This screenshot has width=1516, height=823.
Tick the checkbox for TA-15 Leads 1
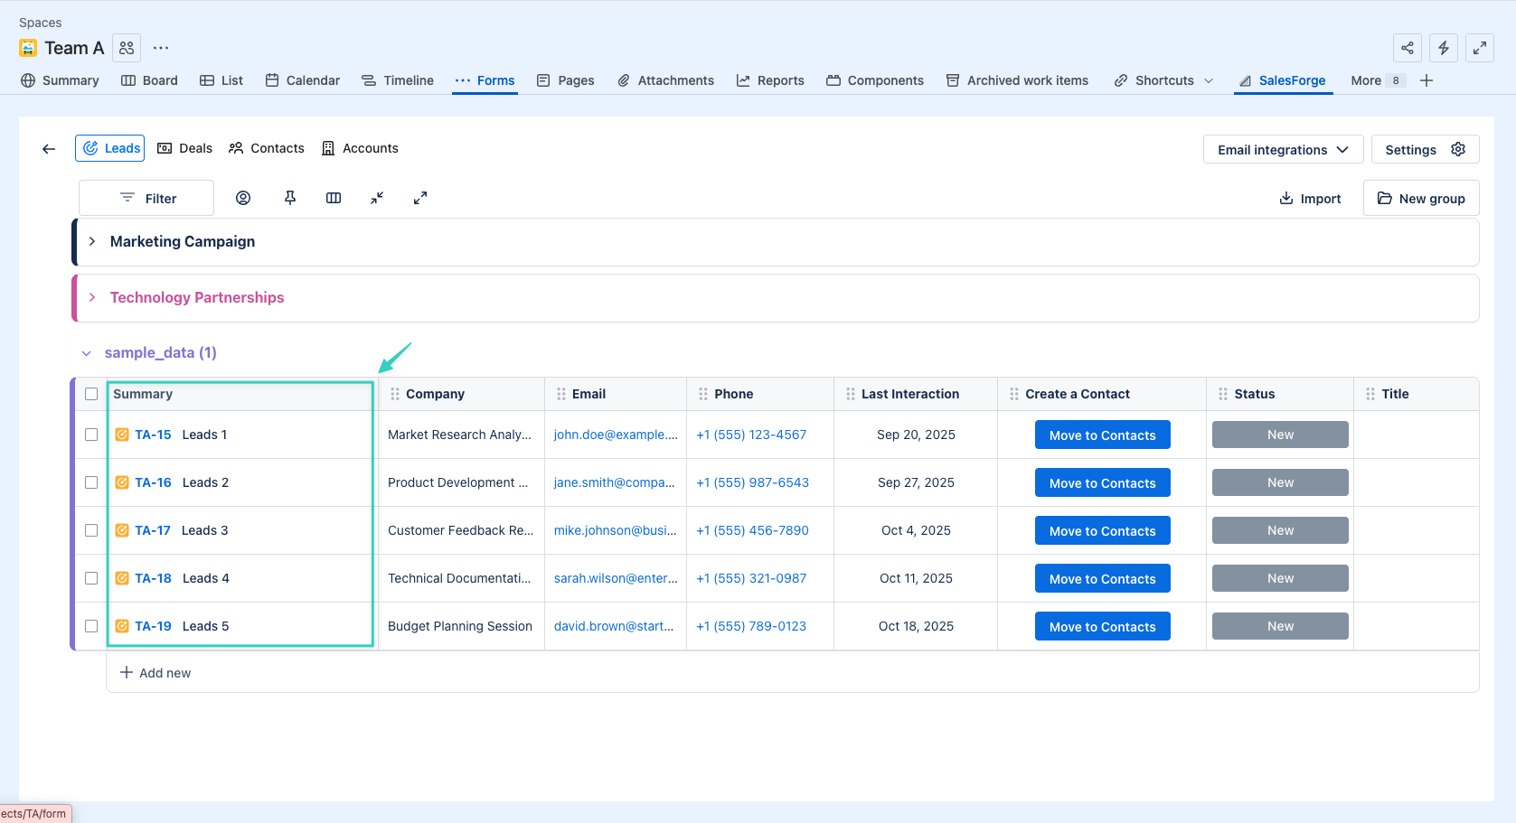(91, 435)
